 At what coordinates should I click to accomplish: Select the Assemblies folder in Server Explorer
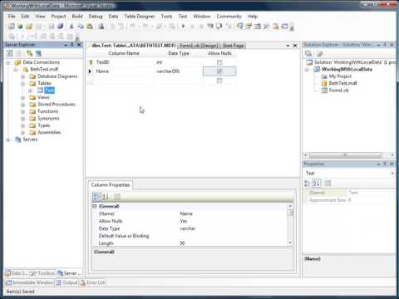tap(49, 132)
